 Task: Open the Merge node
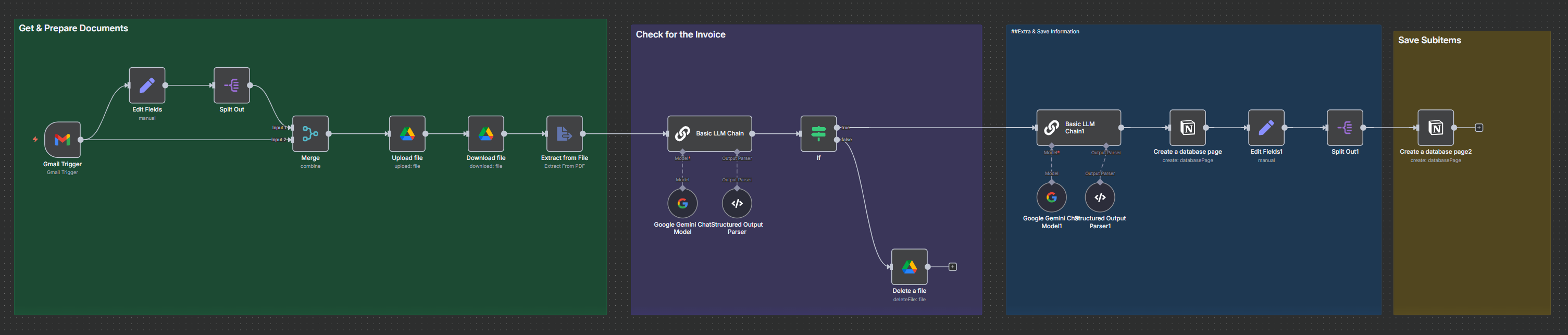click(x=310, y=133)
